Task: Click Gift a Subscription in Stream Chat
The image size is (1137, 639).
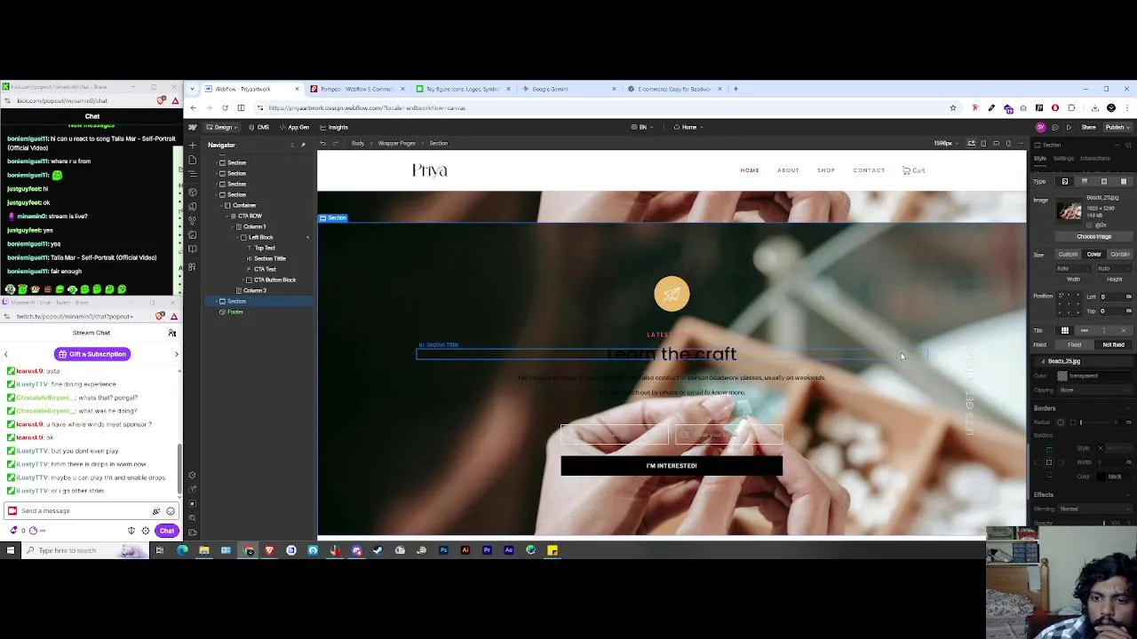Action: [91, 354]
